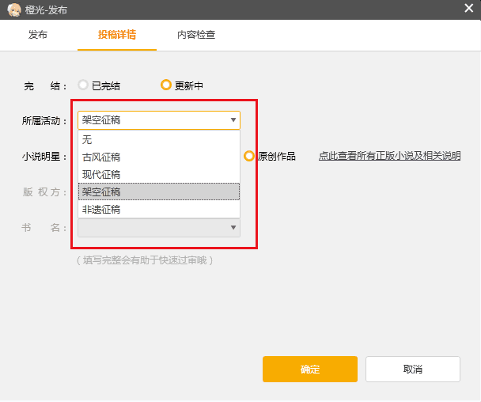Click the 橙光 app logo icon
This screenshot has height=402, width=481.
pos(13,9)
